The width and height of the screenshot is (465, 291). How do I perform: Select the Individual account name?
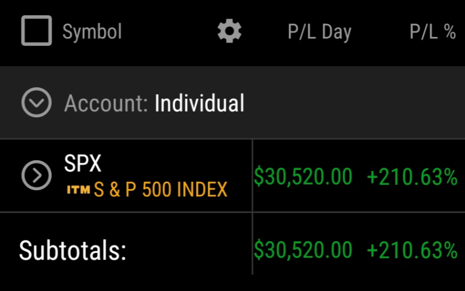(x=199, y=103)
